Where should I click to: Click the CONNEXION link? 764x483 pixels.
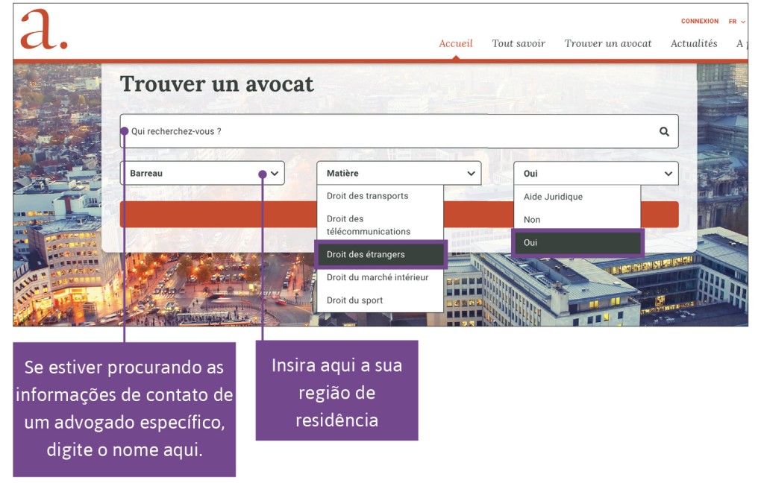(700, 21)
